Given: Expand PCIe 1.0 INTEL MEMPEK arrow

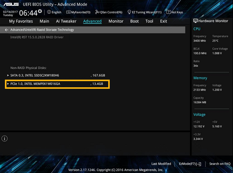Looking at the screenshot, I should click(x=8, y=84).
